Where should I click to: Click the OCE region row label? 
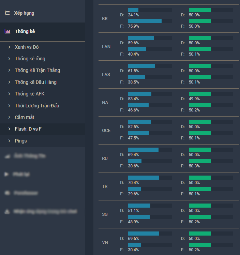pyautogui.click(x=106, y=131)
